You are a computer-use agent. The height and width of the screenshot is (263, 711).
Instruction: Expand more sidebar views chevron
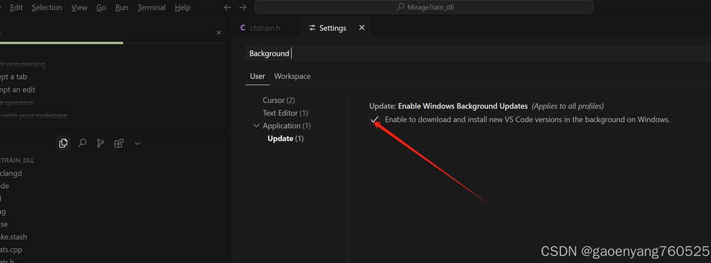pos(137,143)
